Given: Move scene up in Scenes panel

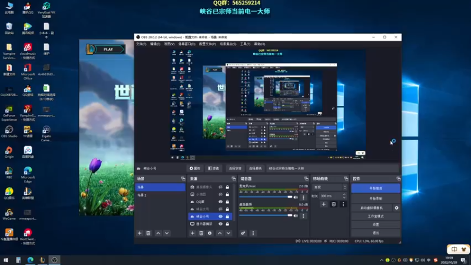Looking at the screenshot, I should 158,233.
